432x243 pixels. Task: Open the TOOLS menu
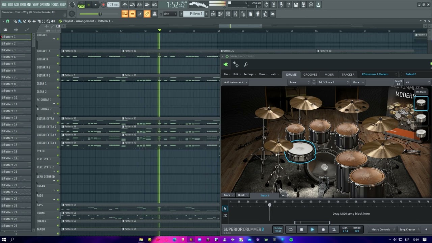point(55,4)
